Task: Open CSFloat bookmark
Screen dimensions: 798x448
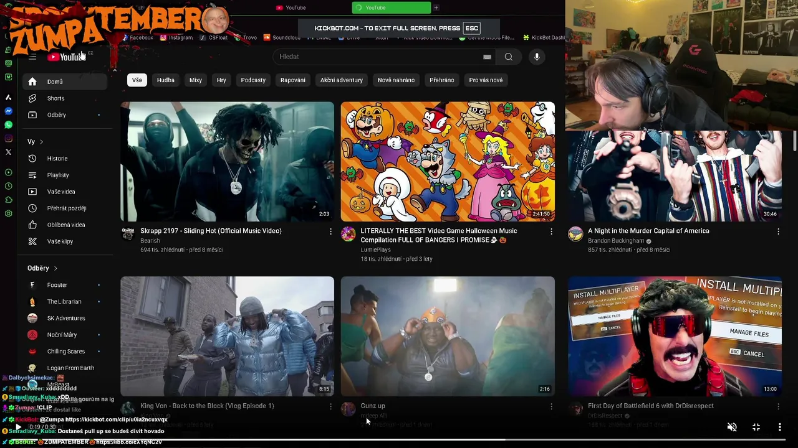Action: (214, 37)
